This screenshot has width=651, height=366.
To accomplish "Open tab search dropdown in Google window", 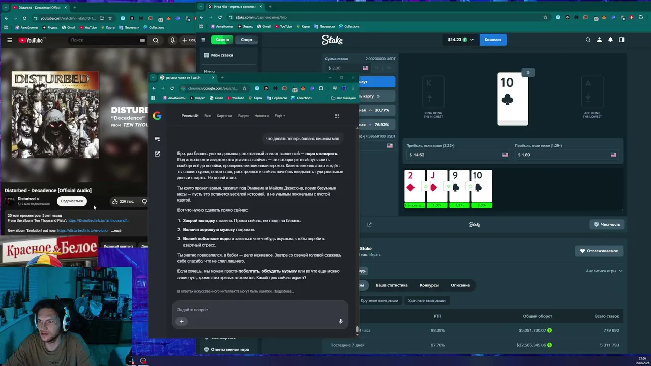I will 153,78.
